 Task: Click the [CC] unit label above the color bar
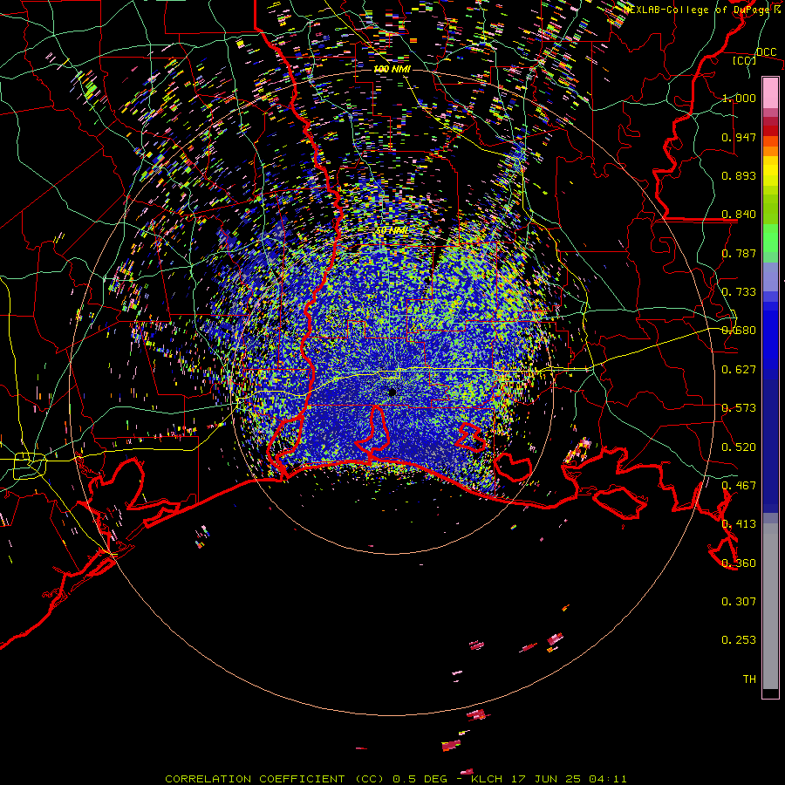745,60
